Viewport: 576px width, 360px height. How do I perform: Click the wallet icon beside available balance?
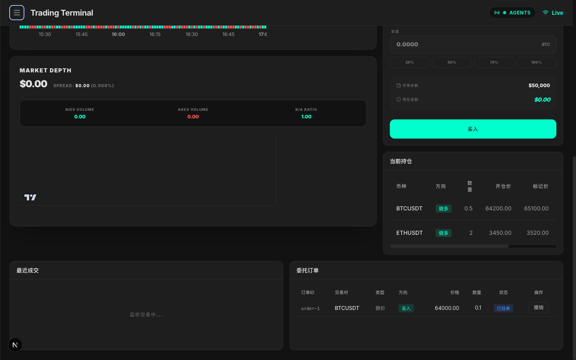(x=398, y=86)
